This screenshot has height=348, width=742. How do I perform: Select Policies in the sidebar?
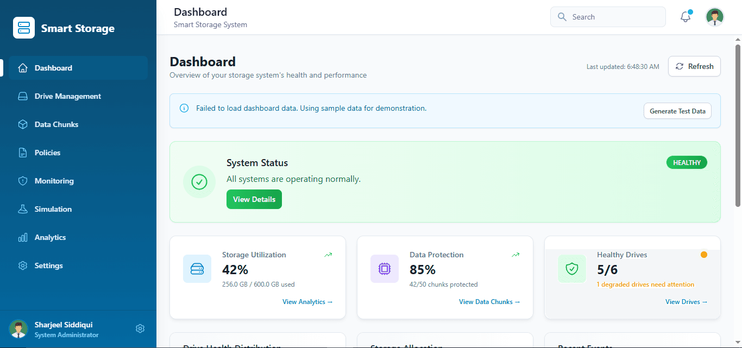coord(48,153)
